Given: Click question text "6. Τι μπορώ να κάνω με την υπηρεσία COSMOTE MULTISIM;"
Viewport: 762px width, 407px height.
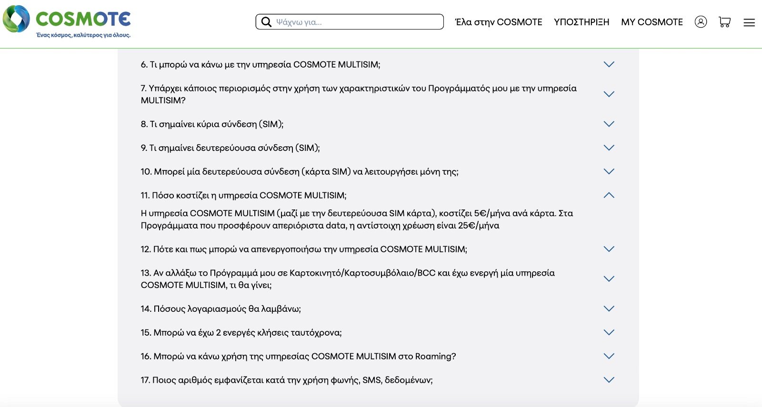Looking at the screenshot, I should coord(261,65).
